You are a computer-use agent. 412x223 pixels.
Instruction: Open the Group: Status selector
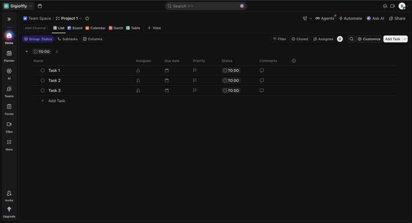click(38, 39)
